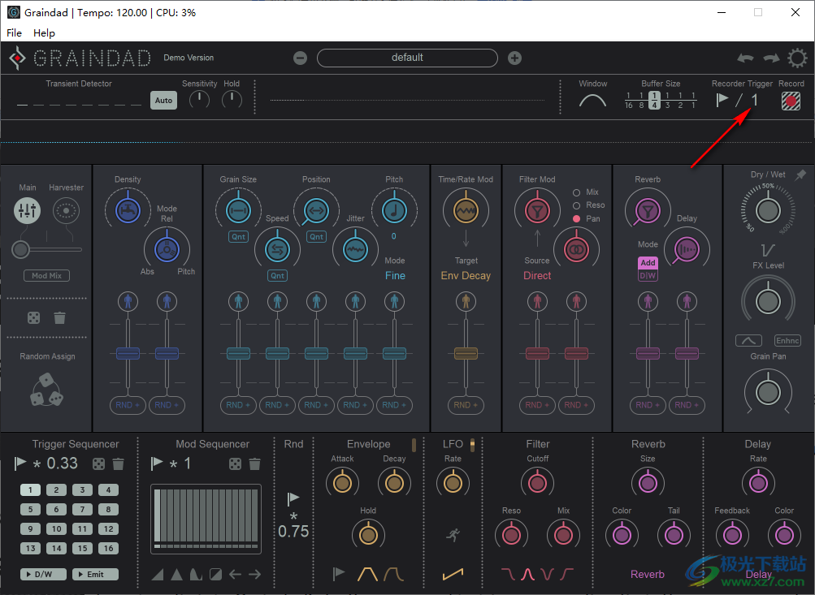Change the Trigger Sequencer rate value 0.33
815x595 pixels.
[63, 463]
